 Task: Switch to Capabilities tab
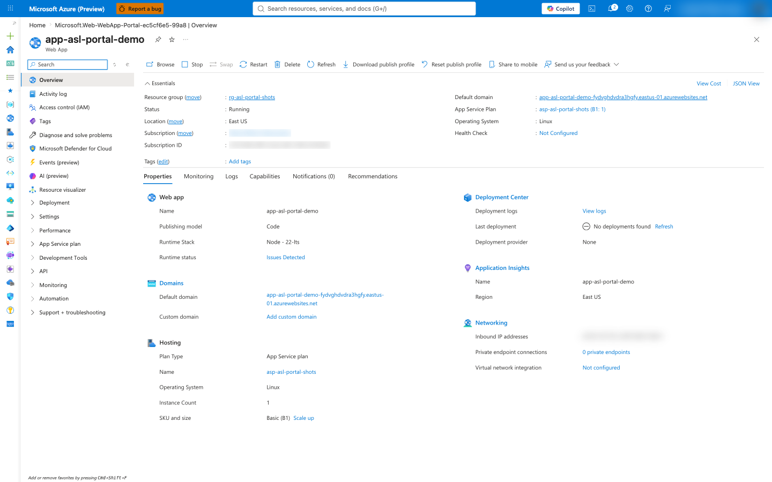pyautogui.click(x=265, y=176)
